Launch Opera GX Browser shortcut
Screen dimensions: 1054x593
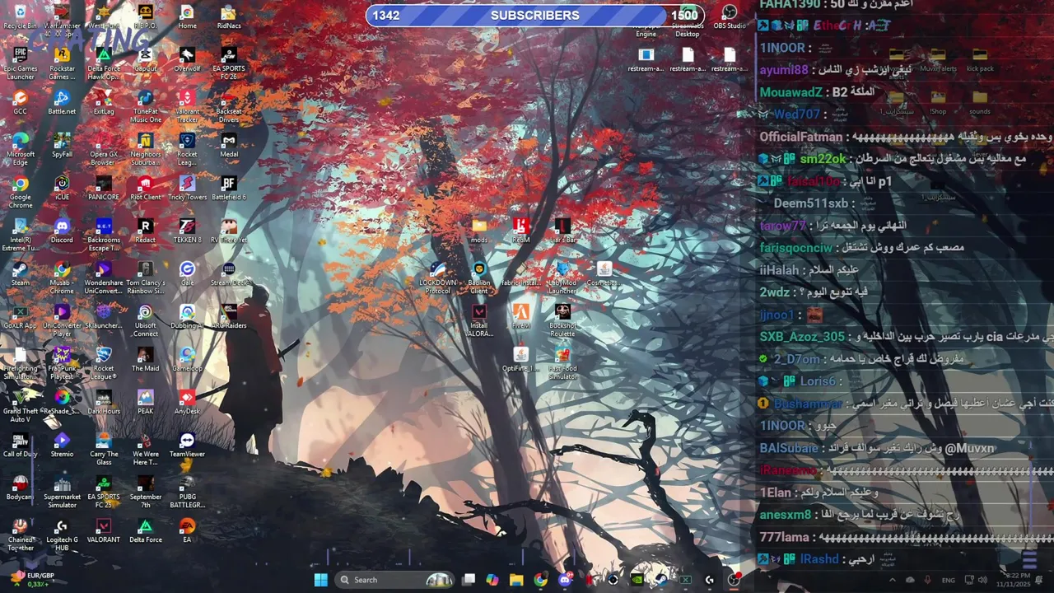click(103, 149)
